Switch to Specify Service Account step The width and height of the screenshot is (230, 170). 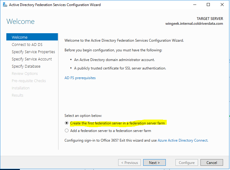pos(32,59)
